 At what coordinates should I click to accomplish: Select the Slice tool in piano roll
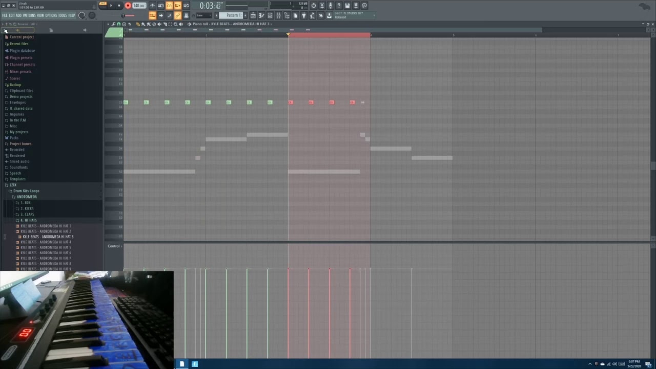point(165,24)
